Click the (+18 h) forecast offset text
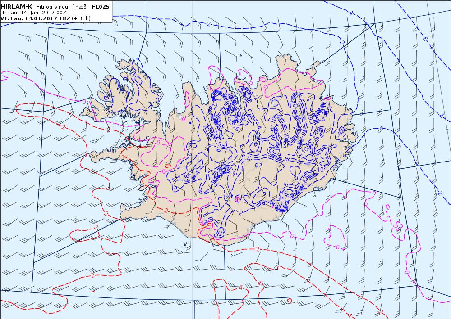The width and height of the screenshot is (451, 319). pyautogui.click(x=81, y=18)
